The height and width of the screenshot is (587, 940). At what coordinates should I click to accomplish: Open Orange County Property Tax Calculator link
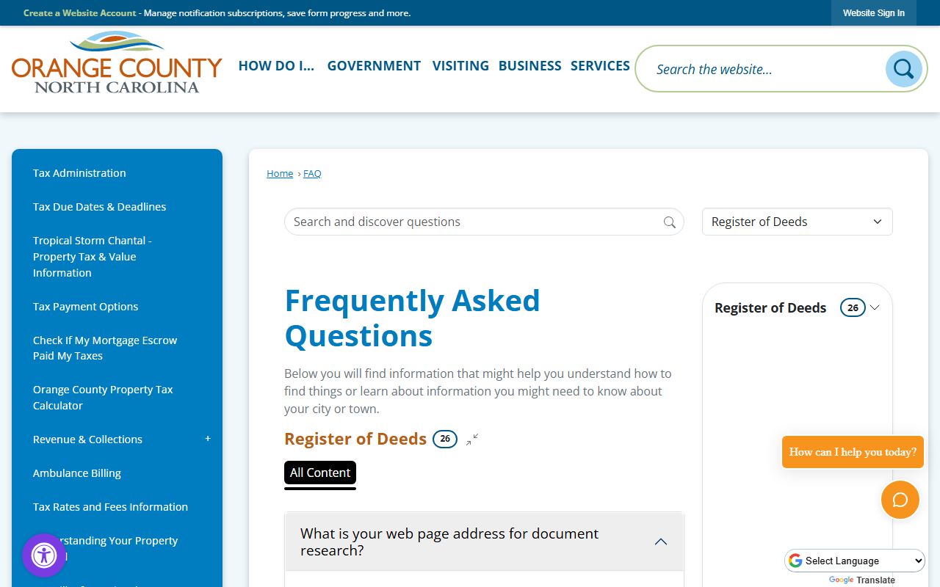coord(103,398)
